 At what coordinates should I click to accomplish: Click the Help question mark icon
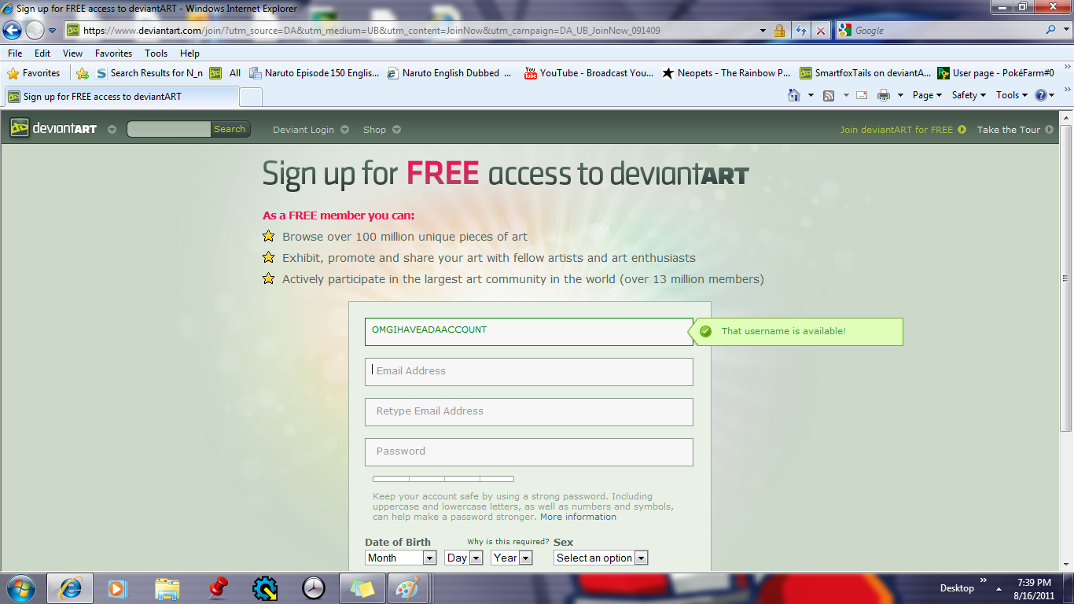click(1041, 95)
